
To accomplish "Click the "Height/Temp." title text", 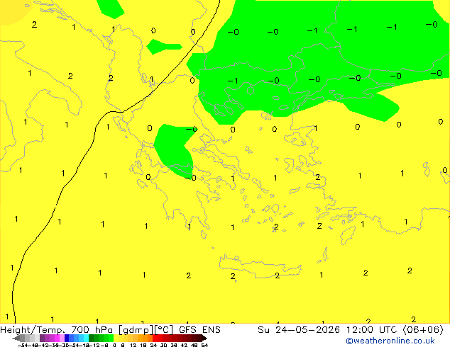I will [33, 330].
